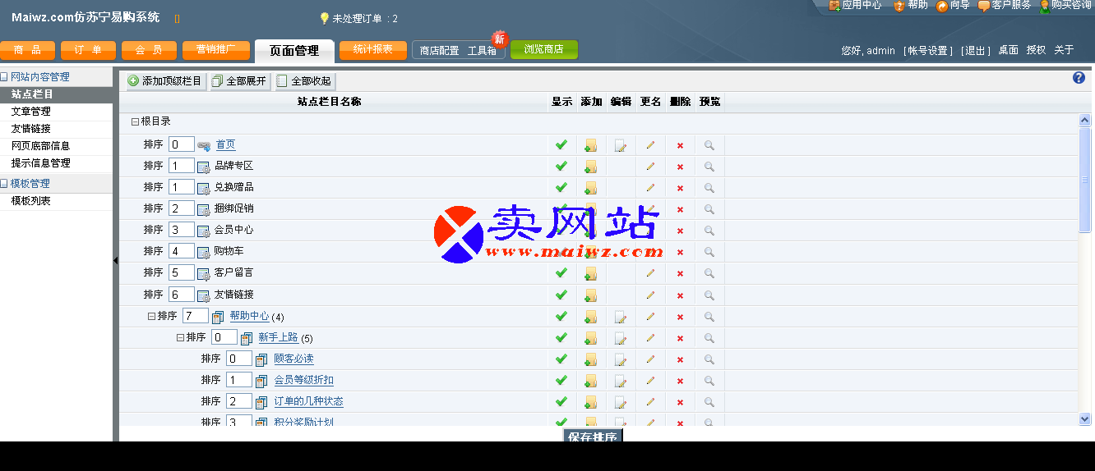Open 客户服务 in top bar
The image size is (1095, 471).
(1005, 6)
